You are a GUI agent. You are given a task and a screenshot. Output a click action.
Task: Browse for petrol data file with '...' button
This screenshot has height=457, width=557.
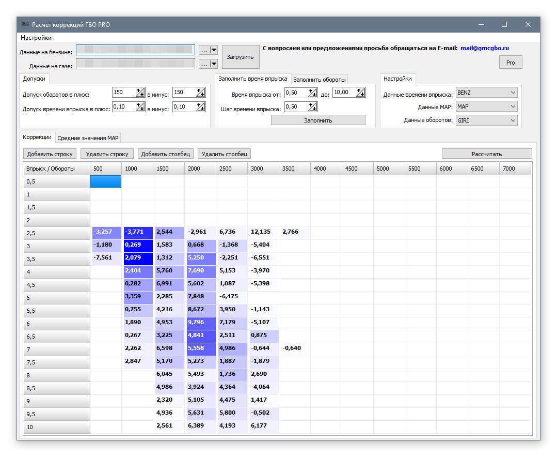coord(204,50)
